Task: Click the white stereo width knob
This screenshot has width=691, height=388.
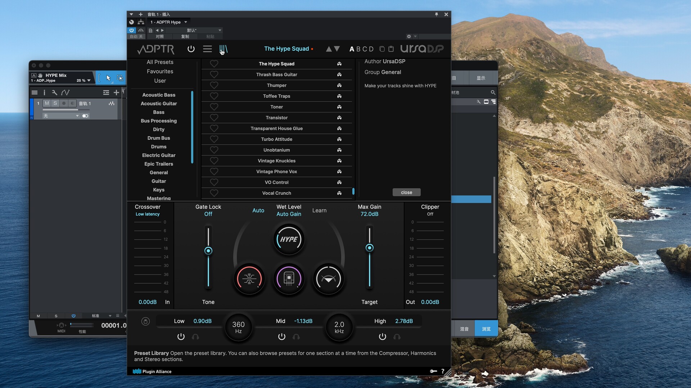Action: coord(329,279)
